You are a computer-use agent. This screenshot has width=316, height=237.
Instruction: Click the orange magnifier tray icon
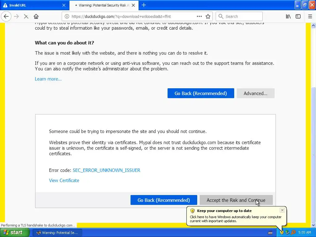tap(293, 233)
